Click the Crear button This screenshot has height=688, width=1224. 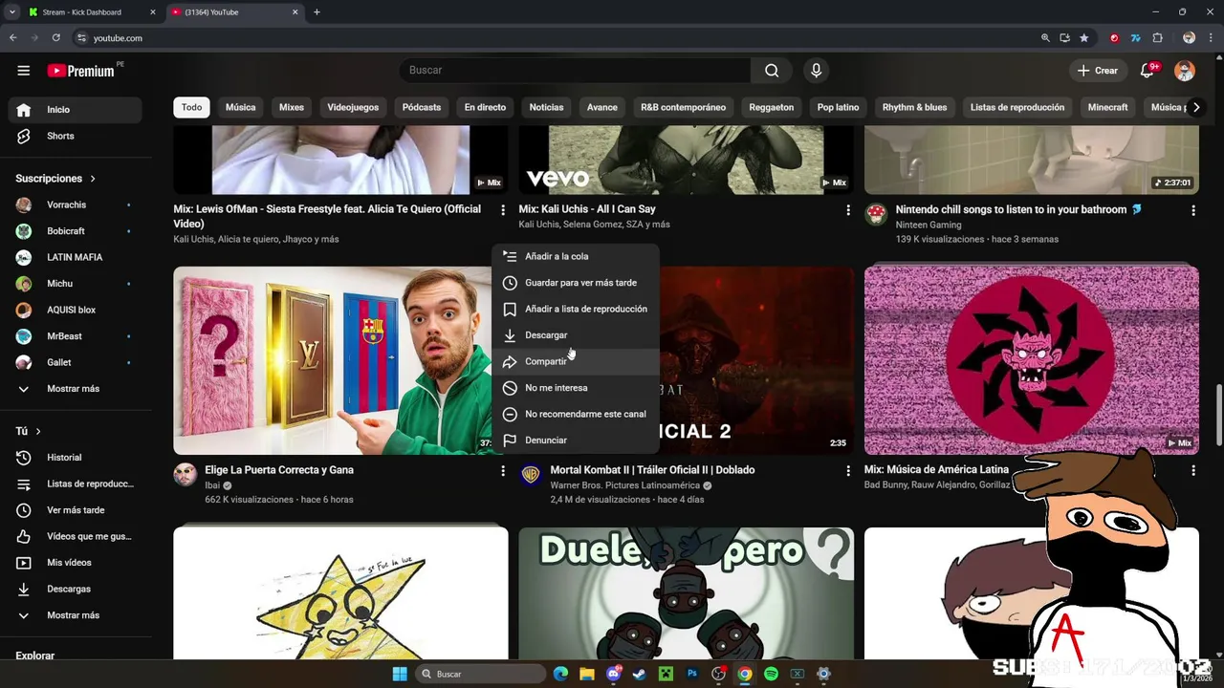[x=1097, y=71]
